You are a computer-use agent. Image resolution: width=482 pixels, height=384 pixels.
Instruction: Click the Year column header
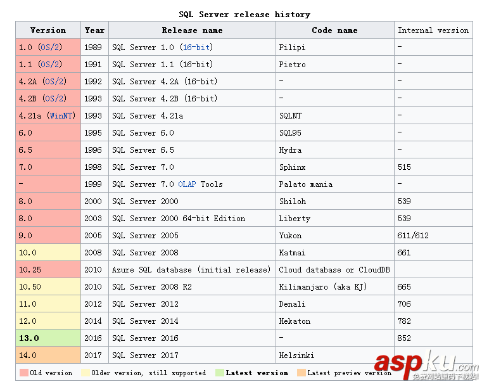94,30
